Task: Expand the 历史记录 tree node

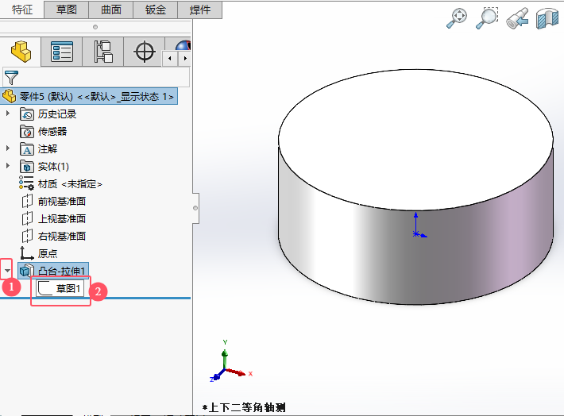Action: tap(8, 114)
